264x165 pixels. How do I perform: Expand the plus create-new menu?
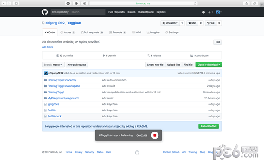pos(210,12)
